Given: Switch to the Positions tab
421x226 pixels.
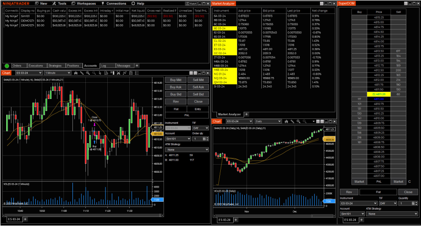Looking at the screenshot, I should 73,66.
